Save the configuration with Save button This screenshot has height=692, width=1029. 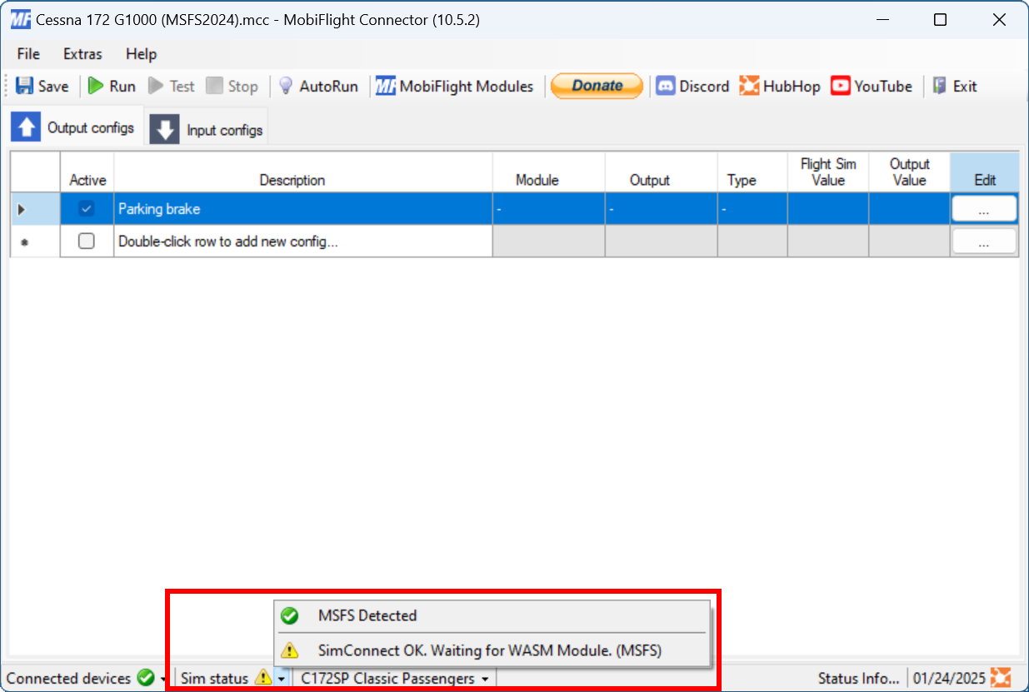(x=42, y=86)
